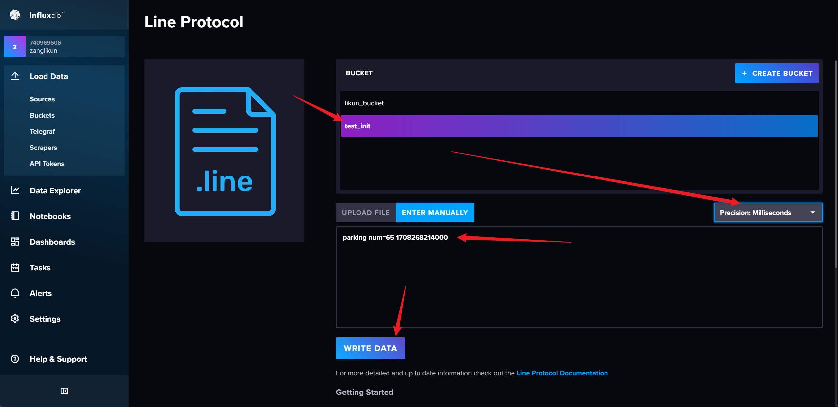838x407 pixels.
Task: Open Line Protocol Documentation link
Action: click(x=562, y=373)
